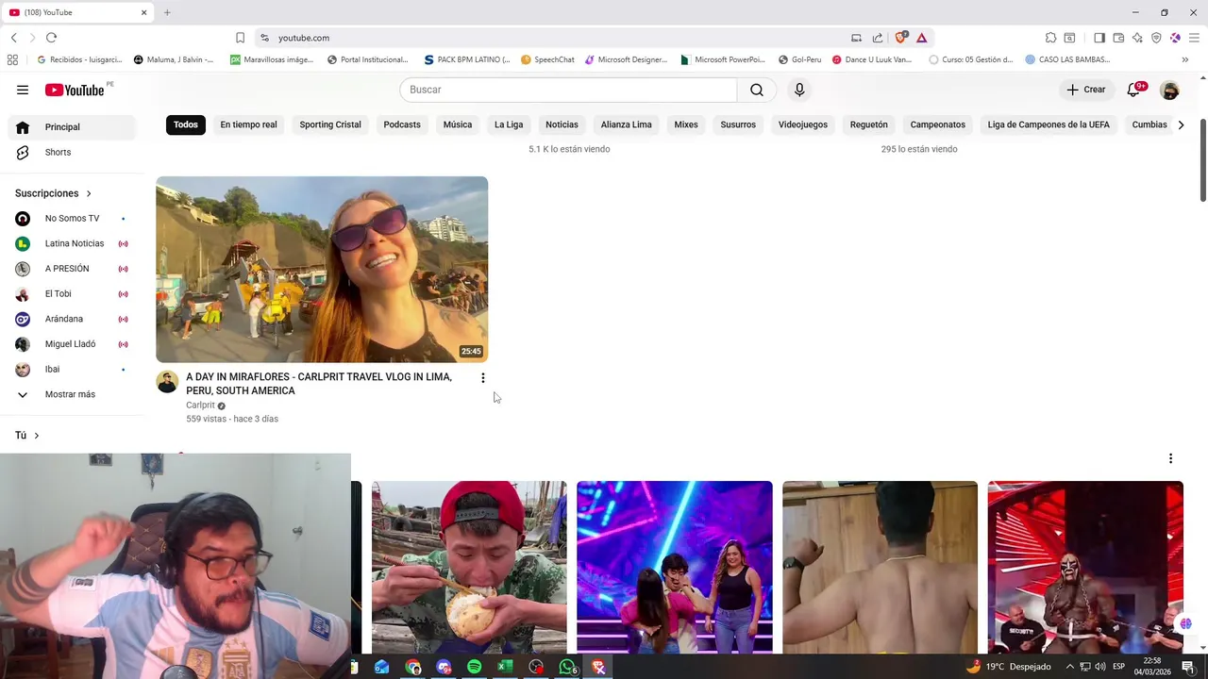
Task: Open the Brave Rewards triangle icon
Action: pos(921,38)
